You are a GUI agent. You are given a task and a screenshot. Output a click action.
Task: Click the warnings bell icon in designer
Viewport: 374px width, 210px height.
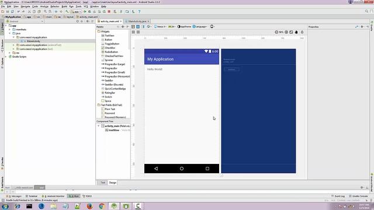[302, 32]
